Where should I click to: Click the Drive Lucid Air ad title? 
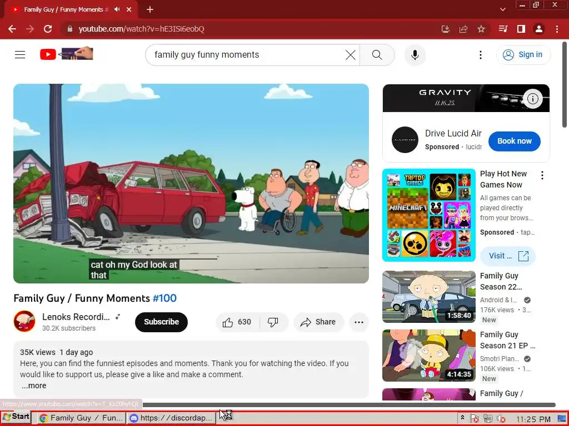coord(453,133)
